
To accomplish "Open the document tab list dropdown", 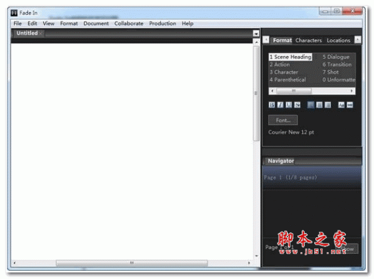I will pos(256,34).
